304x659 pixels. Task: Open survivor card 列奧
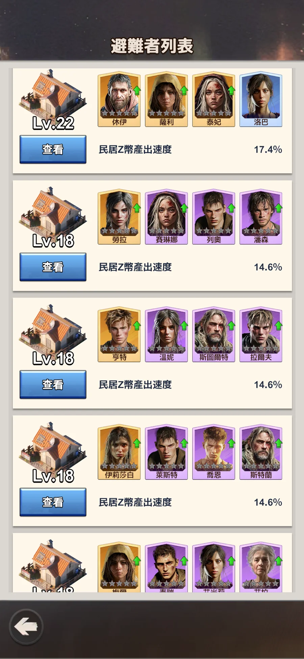[213, 217]
